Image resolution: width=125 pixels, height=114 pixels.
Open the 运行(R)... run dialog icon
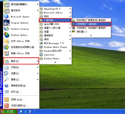click(7, 92)
